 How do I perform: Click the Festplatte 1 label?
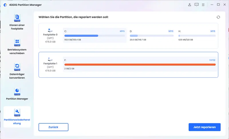(x=50, y=64)
